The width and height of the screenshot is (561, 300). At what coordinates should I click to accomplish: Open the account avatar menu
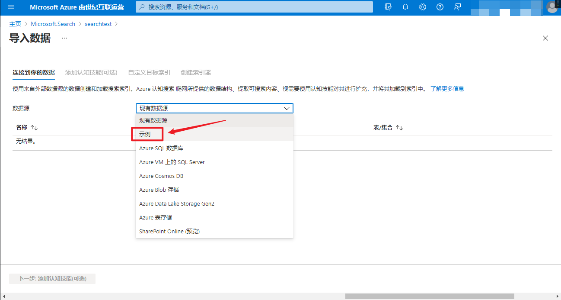(552, 7)
